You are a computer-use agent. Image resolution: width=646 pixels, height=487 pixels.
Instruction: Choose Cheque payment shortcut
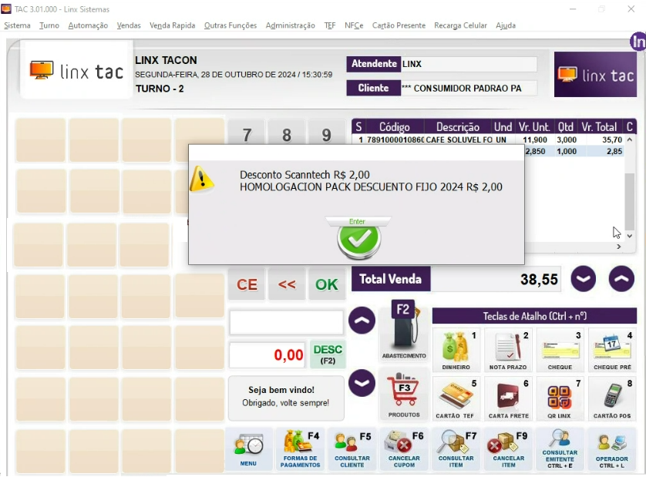[560, 350]
